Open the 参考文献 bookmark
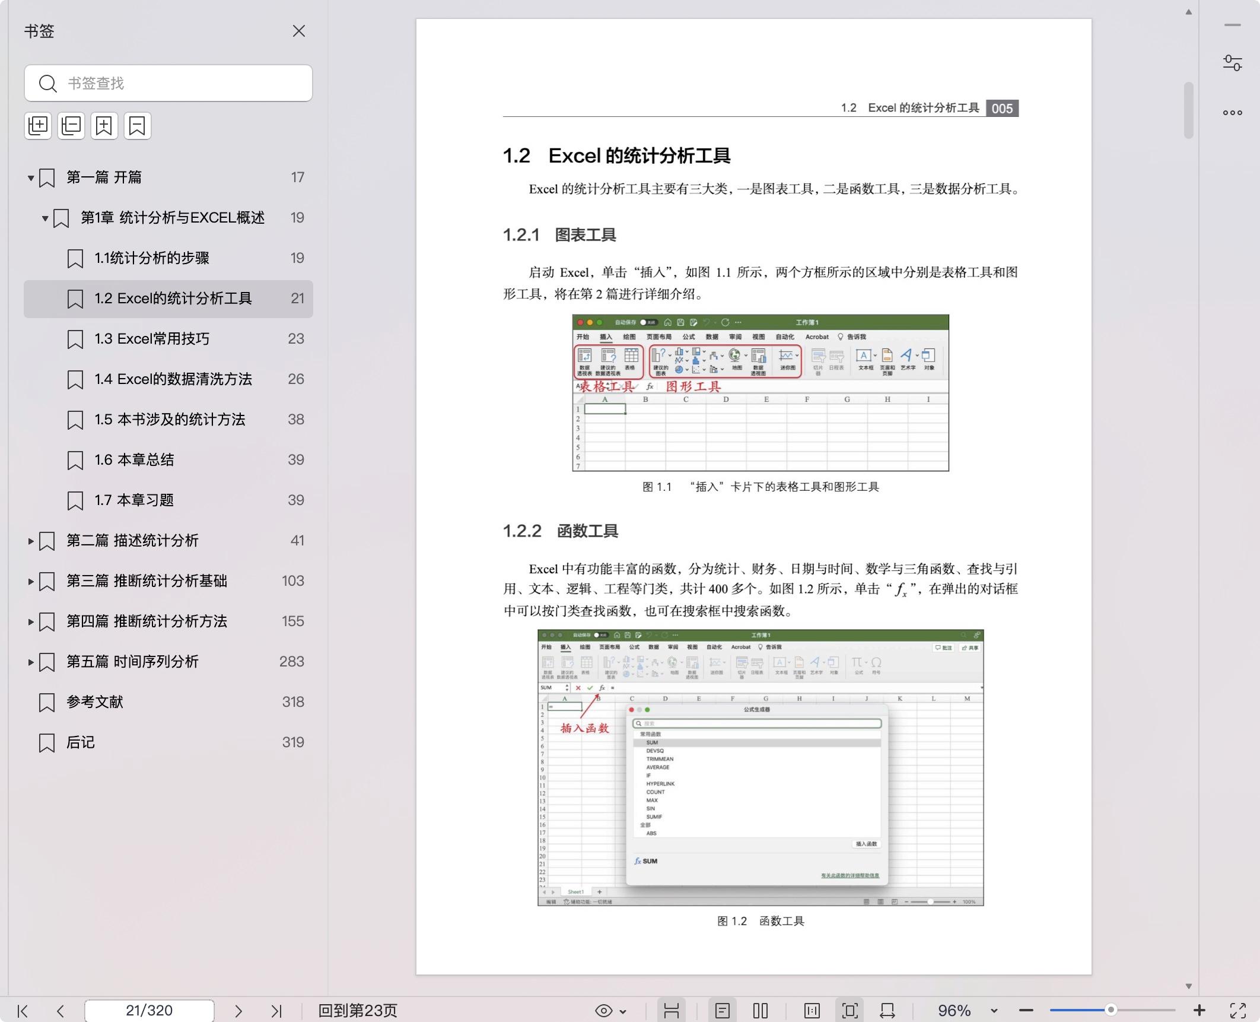This screenshot has height=1022, width=1260. tap(168, 702)
